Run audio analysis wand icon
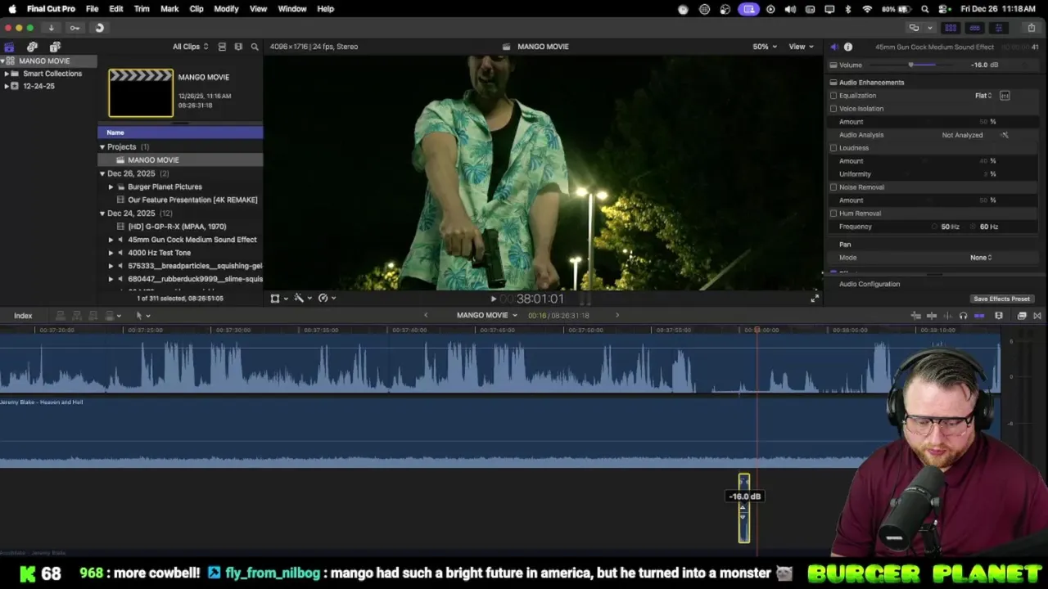This screenshot has height=589, width=1048. pyautogui.click(x=1005, y=135)
